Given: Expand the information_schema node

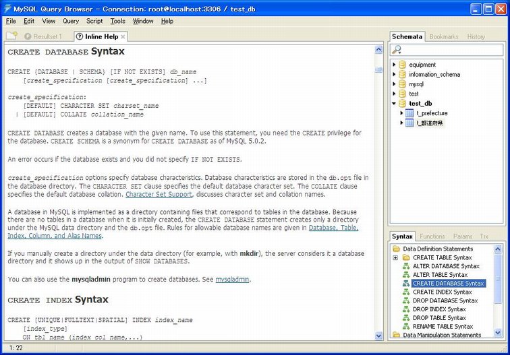Looking at the screenshot, I should point(394,74).
